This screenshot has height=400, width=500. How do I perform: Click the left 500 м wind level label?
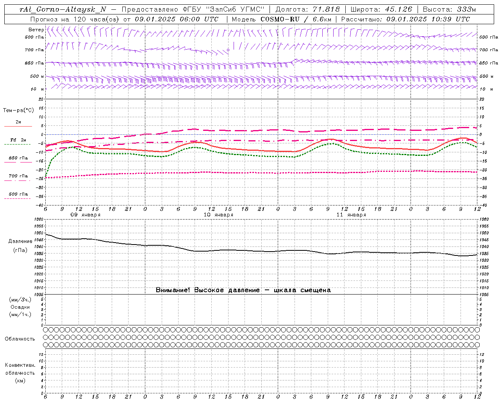37,76
